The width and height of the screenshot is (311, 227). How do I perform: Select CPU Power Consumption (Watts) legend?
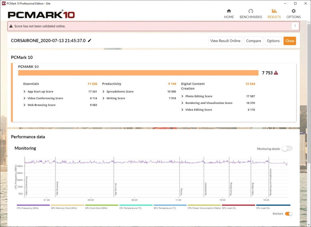[204, 207]
